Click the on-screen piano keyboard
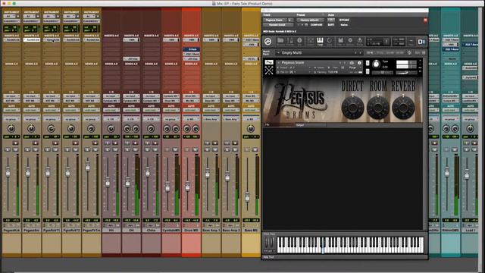 click(x=350, y=245)
